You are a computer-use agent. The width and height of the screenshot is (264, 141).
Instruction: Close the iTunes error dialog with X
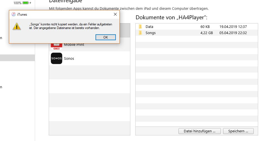pos(115,15)
